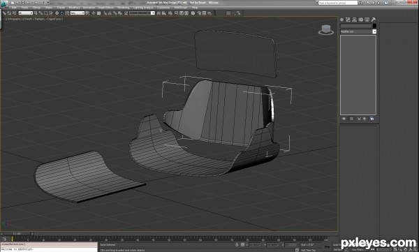Toggle the Graphite Modeling Tools ribbon
Image resolution: width=419 pixels, height=252 pixels.
pos(177,13)
